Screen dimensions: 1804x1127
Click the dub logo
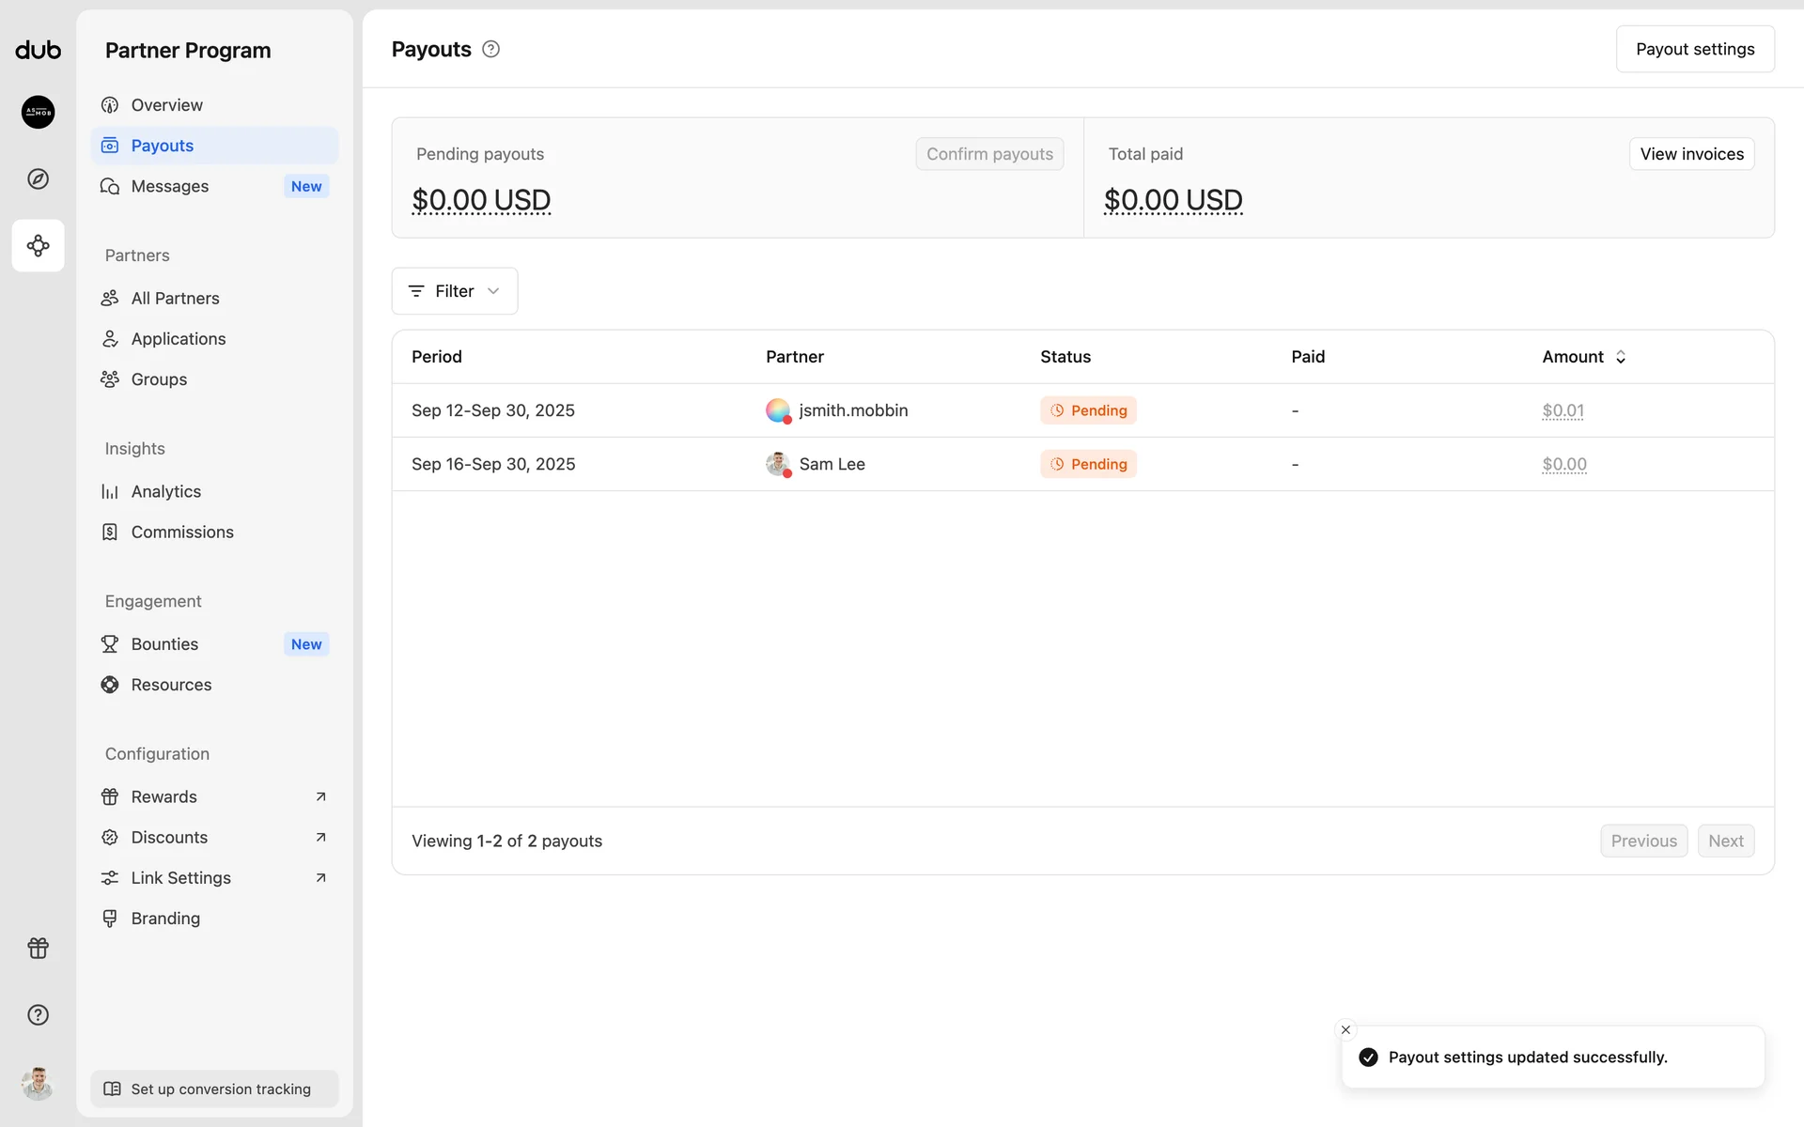(x=38, y=50)
